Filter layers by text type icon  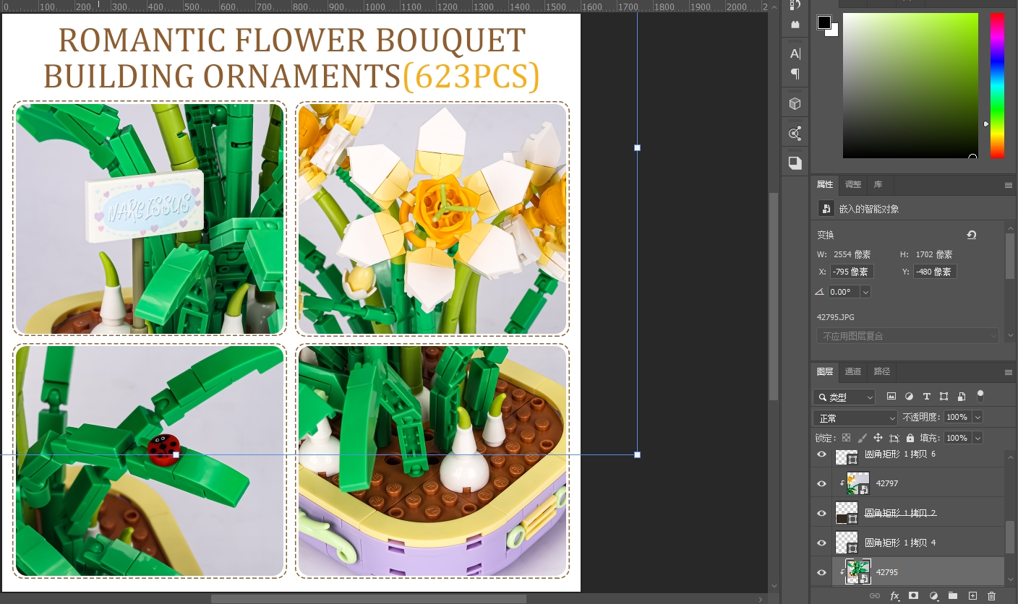pyautogui.click(x=926, y=397)
